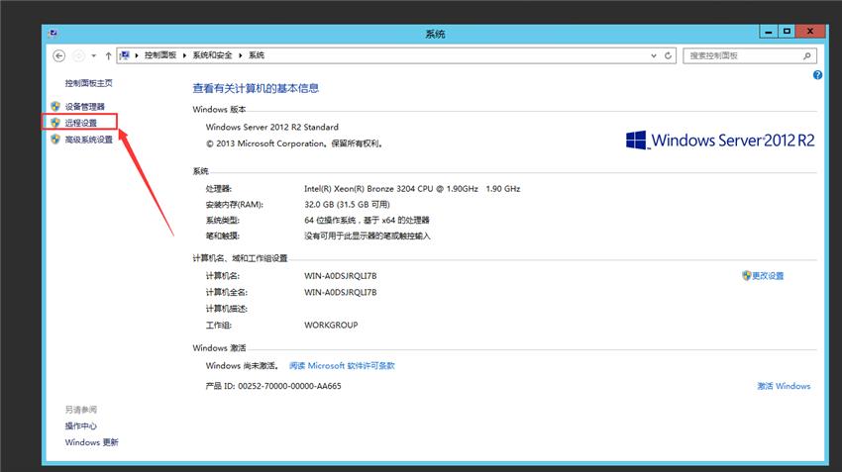Minimize the 系统 window
Screen dimensions: 842x472
pyautogui.click(x=769, y=33)
